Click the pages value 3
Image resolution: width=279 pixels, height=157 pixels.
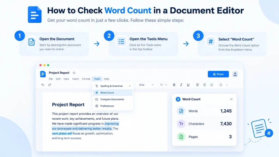pos(230,137)
